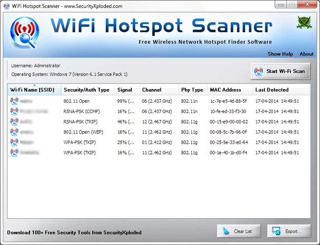Screen dimensions: 320x245
Task: Open the About page
Action: point(306,54)
